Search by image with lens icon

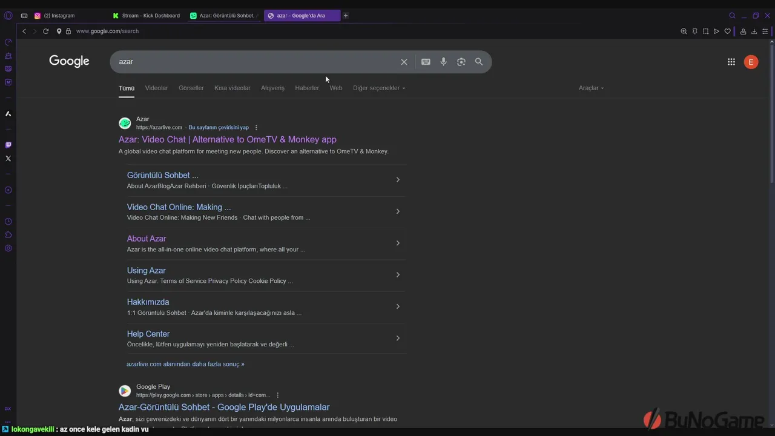461,62
